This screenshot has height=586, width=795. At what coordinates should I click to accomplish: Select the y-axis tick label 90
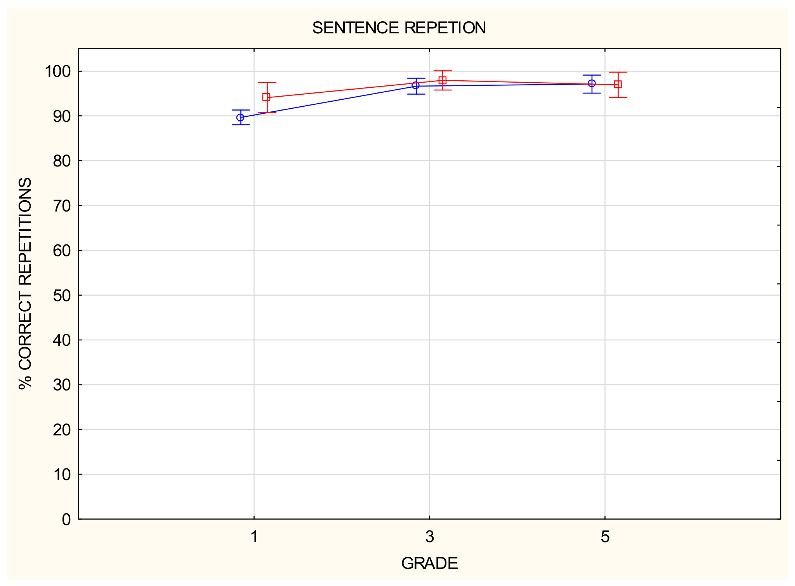click(x=62, y=116)
